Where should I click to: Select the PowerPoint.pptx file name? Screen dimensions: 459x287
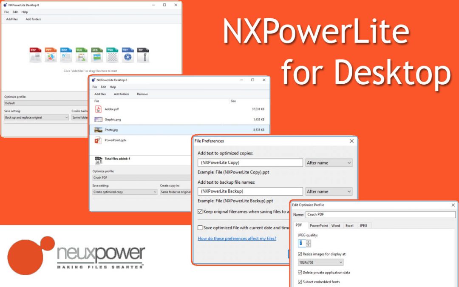click(x=115, y=140)
